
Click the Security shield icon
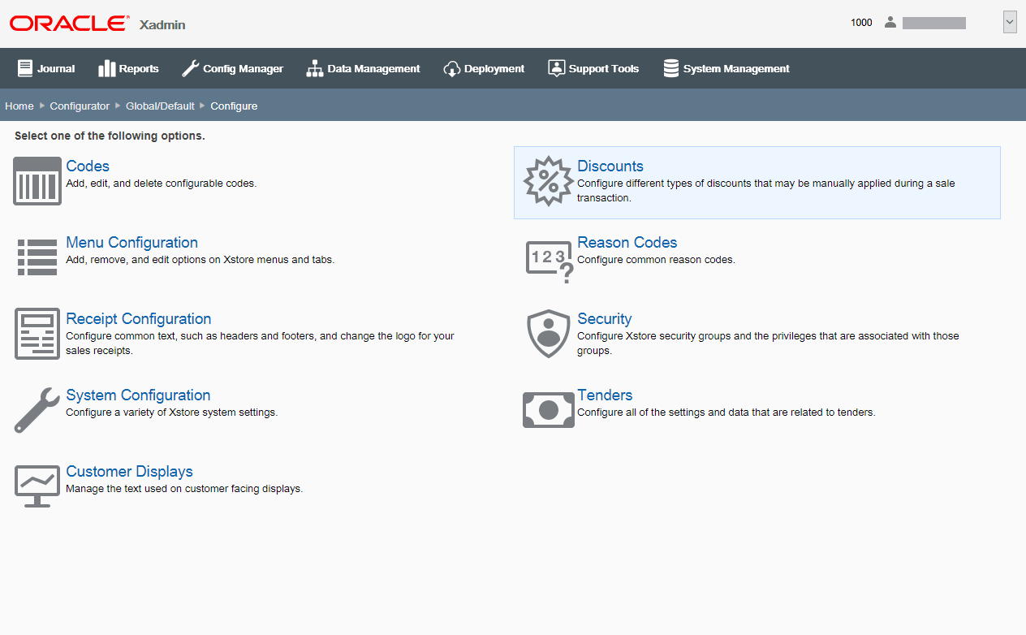click(x=548, y=333)
